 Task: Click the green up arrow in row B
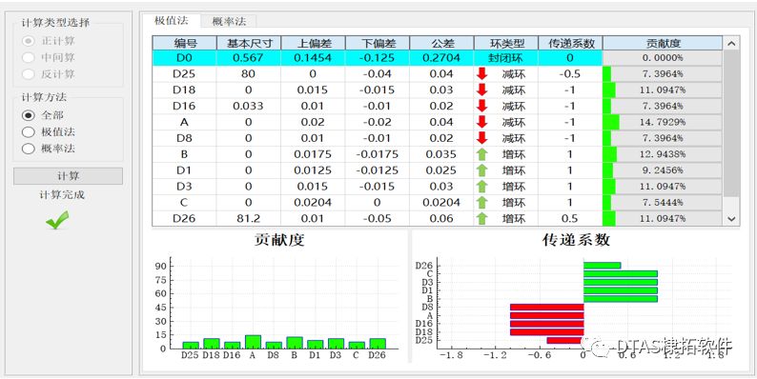[x=481, y=154]
